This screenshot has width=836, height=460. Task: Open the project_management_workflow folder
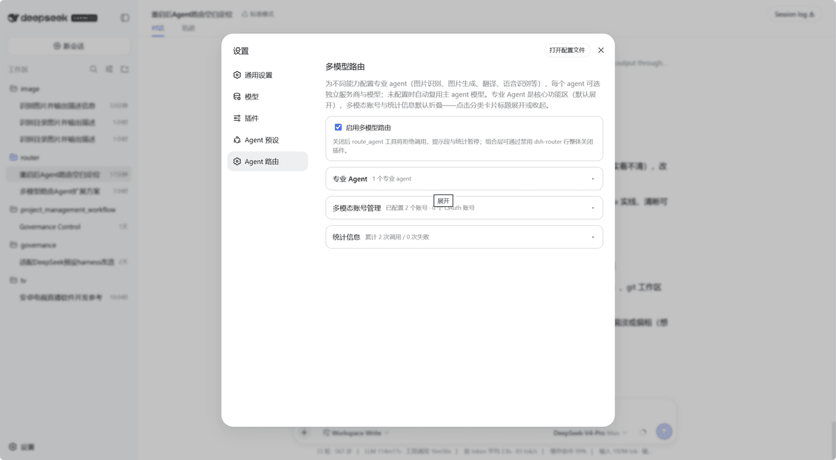coord(69,209)
